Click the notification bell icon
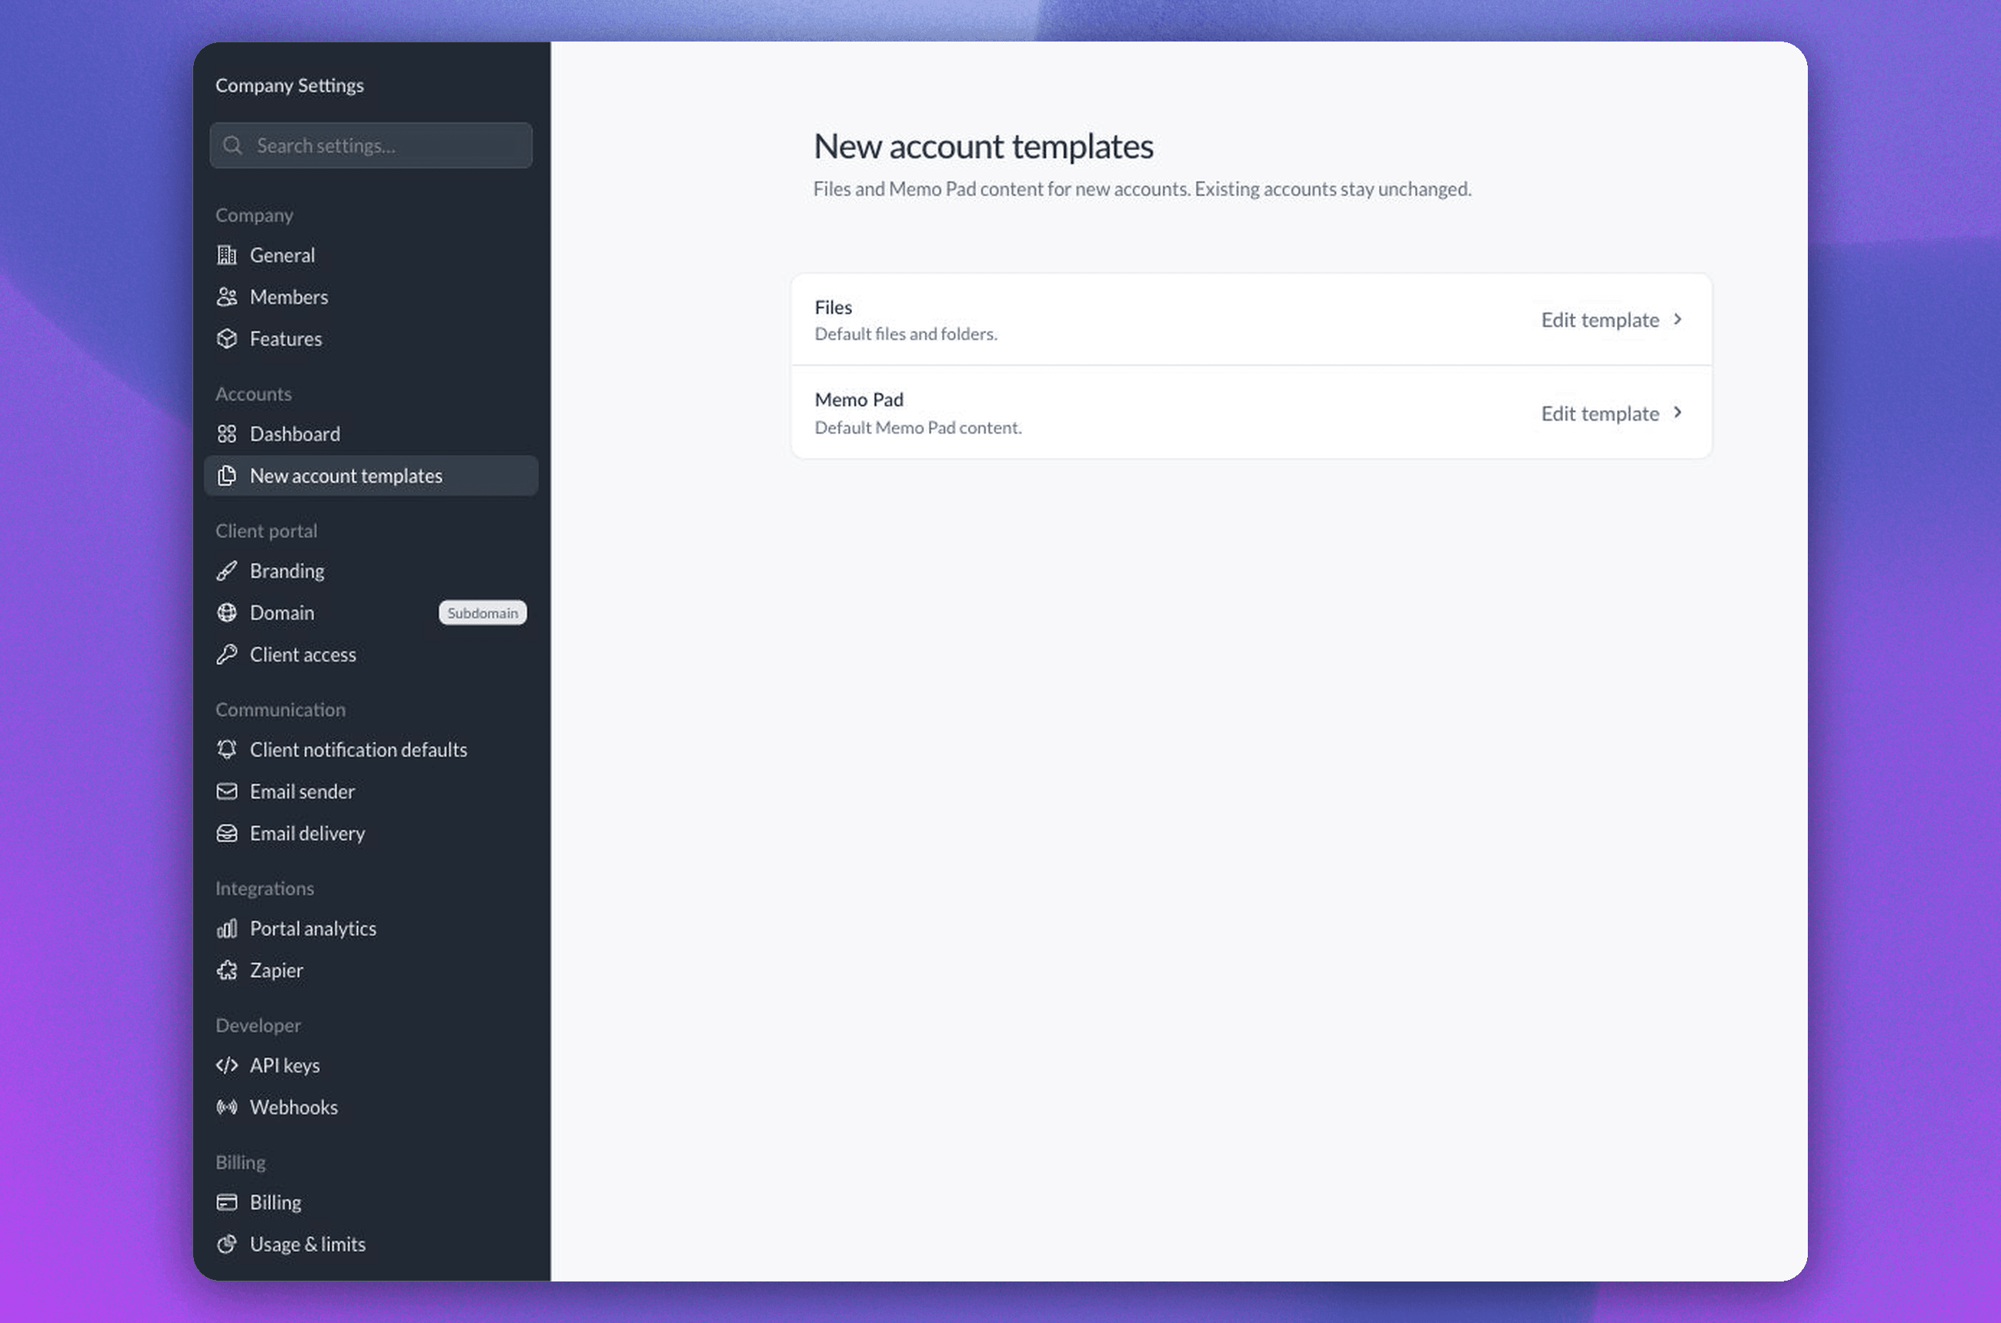 pos(226,749)
